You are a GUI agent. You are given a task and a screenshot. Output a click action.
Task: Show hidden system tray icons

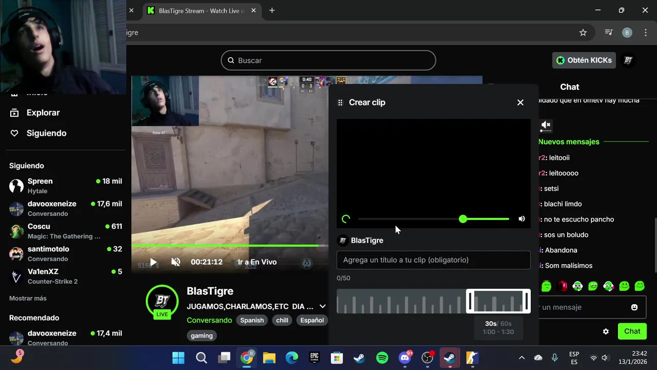coord(522,358)
